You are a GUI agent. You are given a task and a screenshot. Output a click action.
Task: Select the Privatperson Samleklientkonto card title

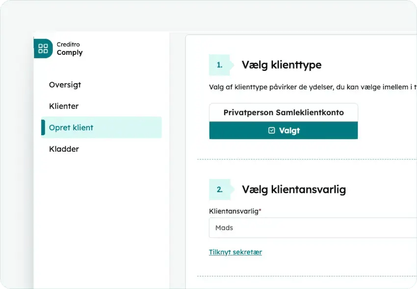coord(284,113)
